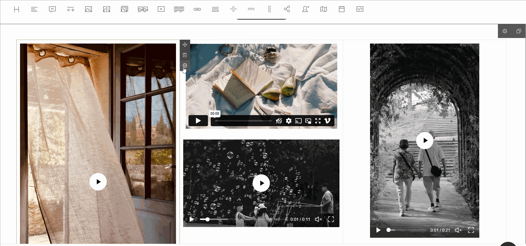Insert a calendar block
The height and width of the screenshot is (246, 526).
(342, 9)
